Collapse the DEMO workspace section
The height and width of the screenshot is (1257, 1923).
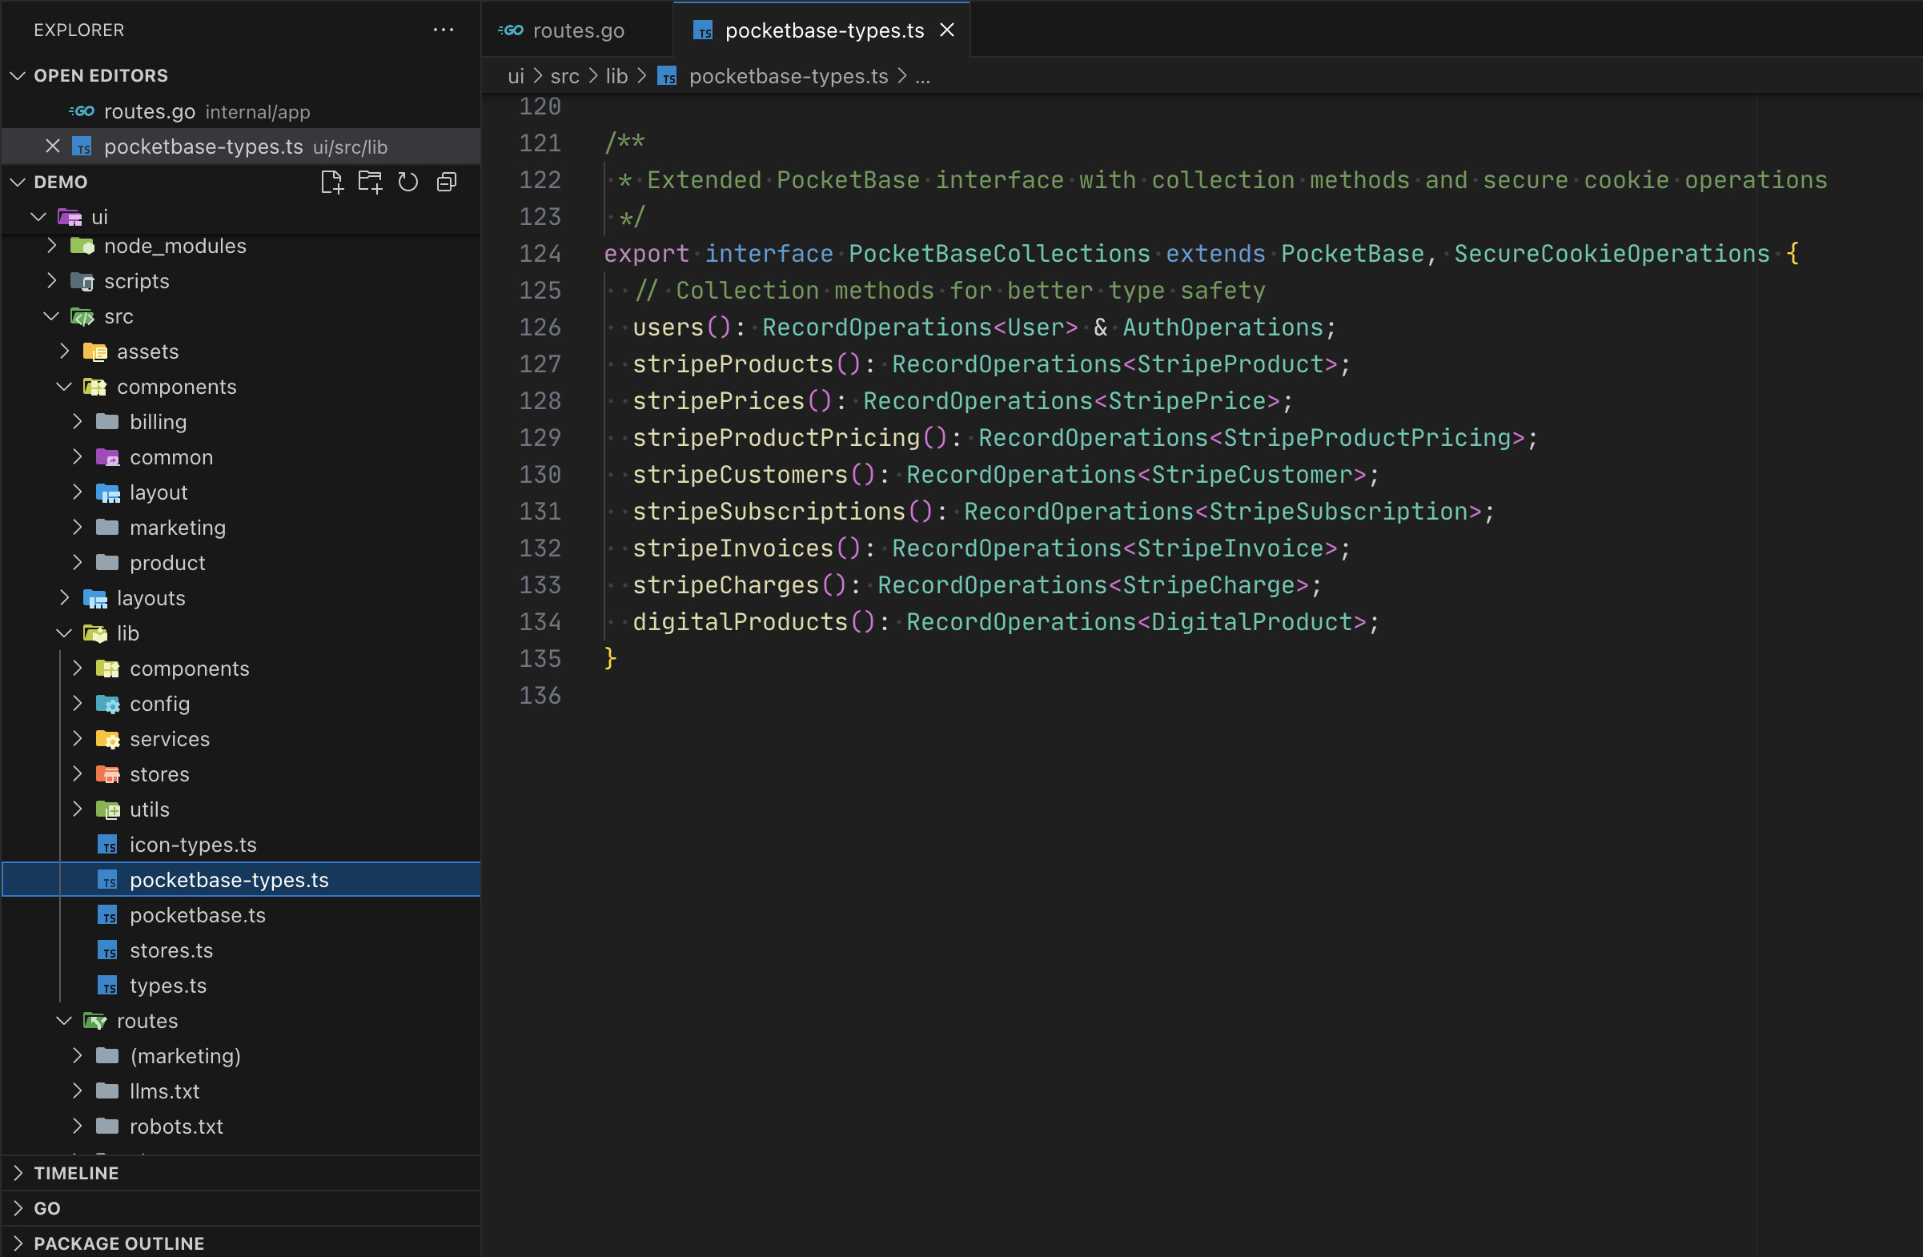click(18, 182)
